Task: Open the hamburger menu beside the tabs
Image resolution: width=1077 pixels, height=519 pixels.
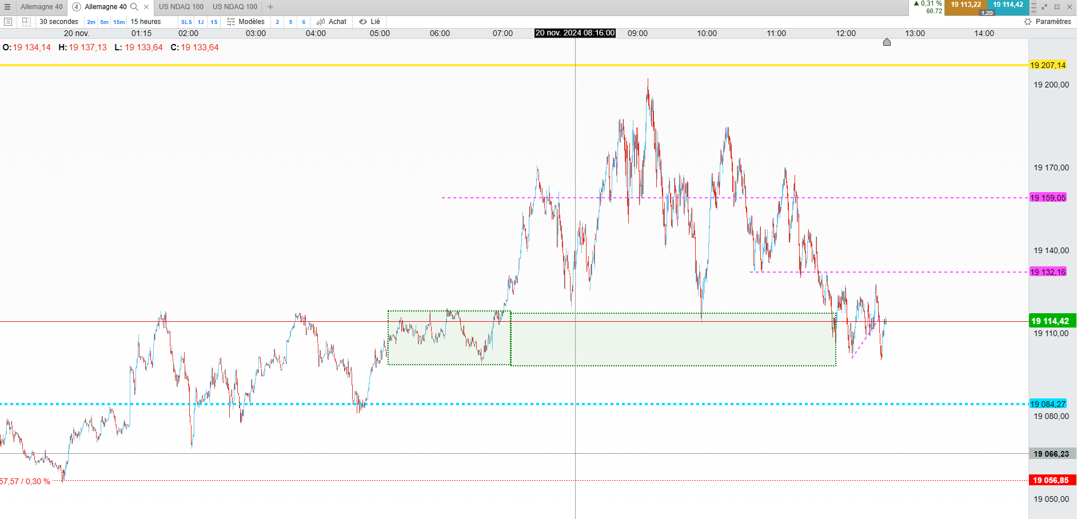Action: (x=7, y=7)
